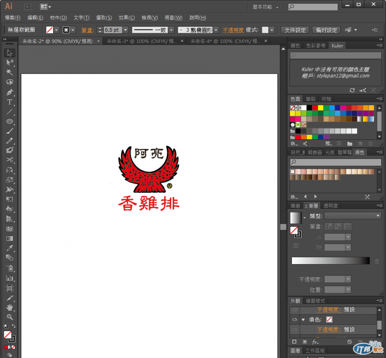Screen dimensions: 386x358
Task: Open Adobe Bridge from title bar
Action: (28, 7)
